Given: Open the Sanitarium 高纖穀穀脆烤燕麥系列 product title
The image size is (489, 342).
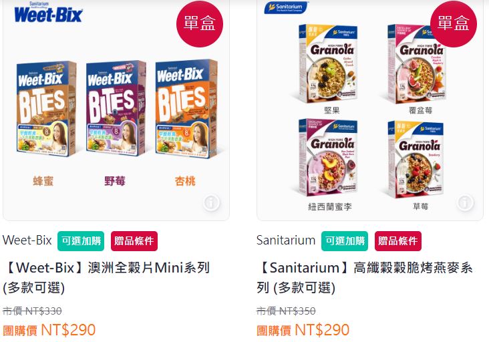Looking at the screenshot, I should click(365, 277).
